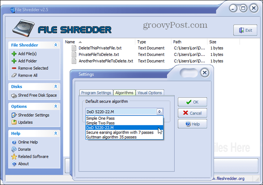Click the Cancel button in Settings
The width and height of the screenshot is (263, 185).
[192, 113]
